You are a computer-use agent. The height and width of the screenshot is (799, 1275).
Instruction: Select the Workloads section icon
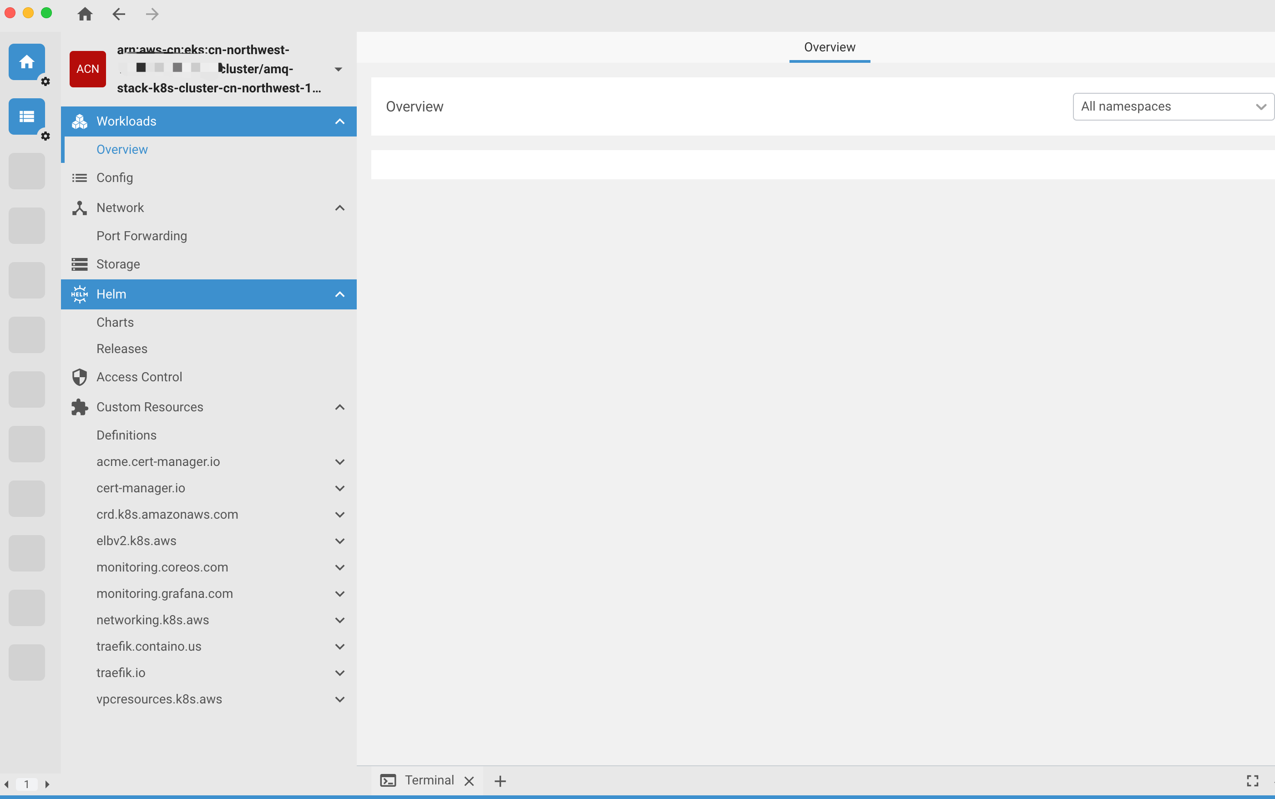79,121
